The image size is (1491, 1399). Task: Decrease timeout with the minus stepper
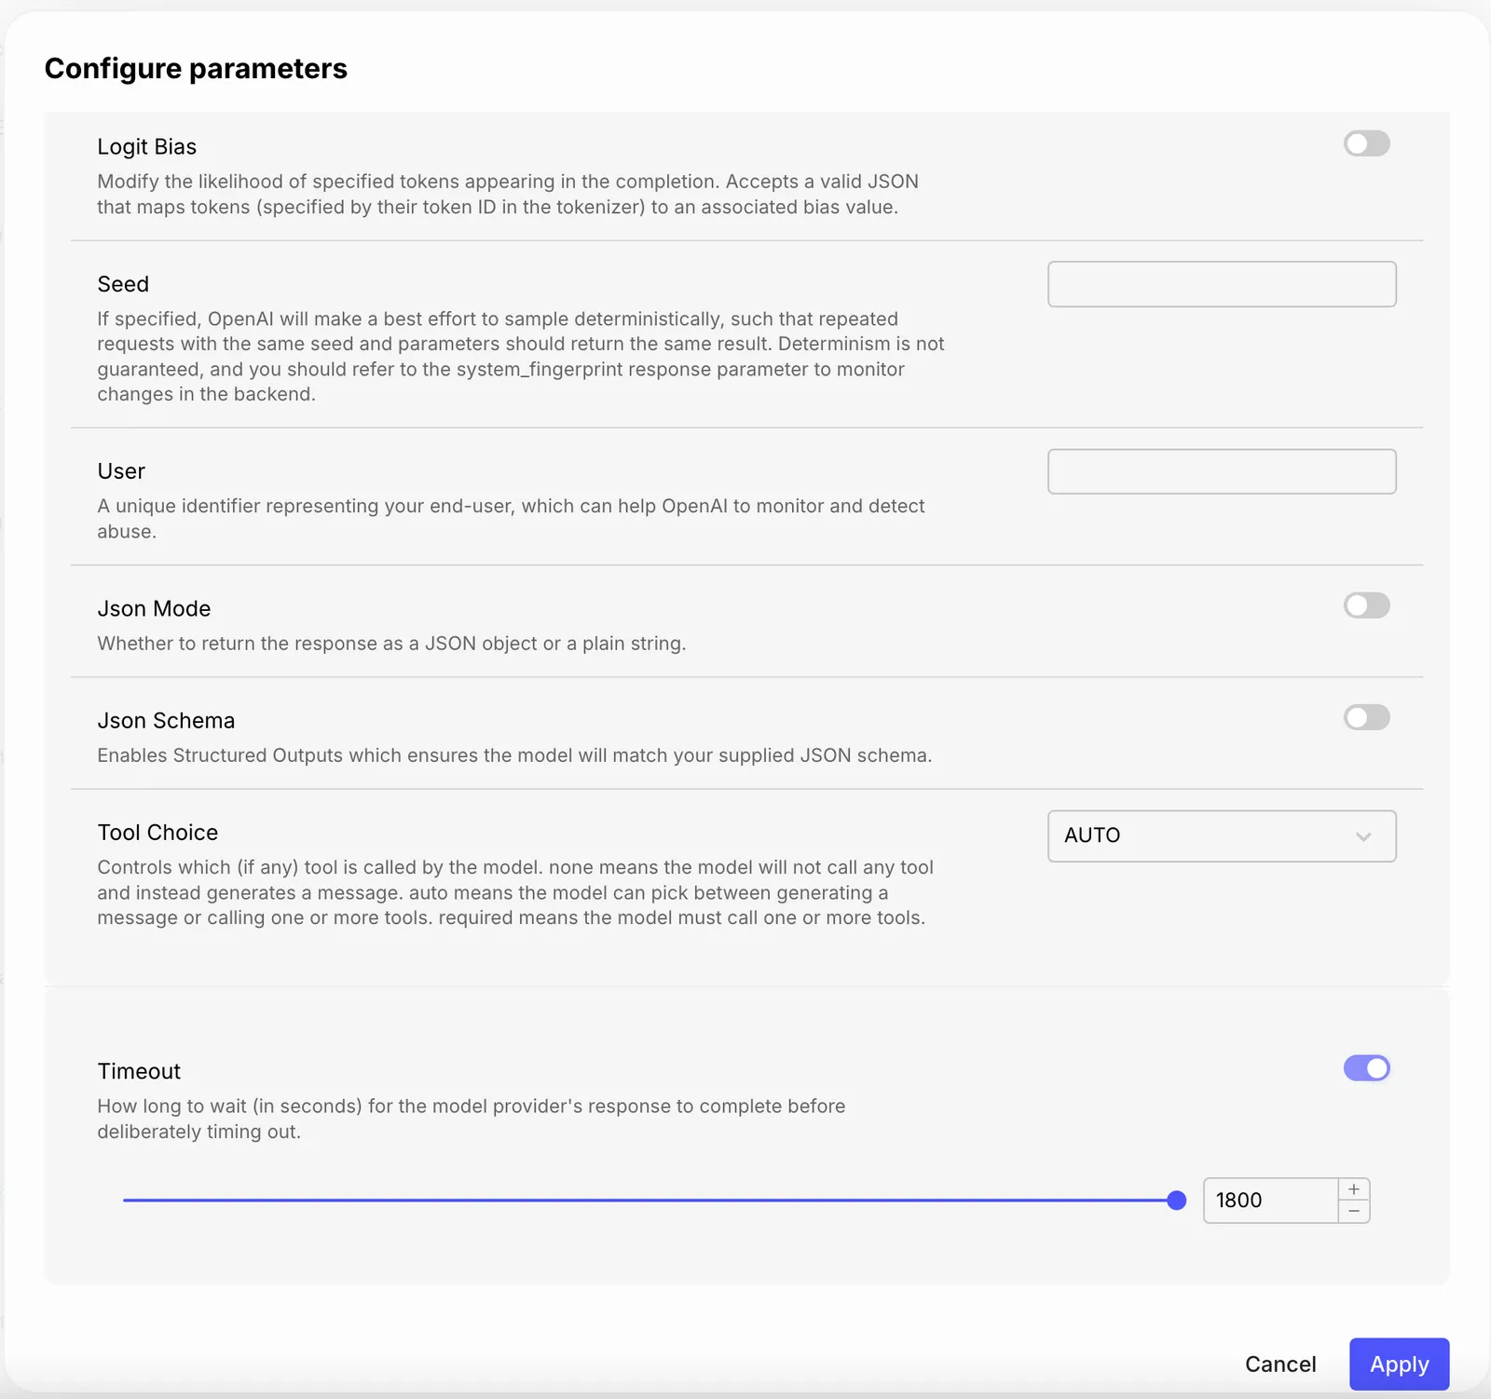coord(1354,1211)
